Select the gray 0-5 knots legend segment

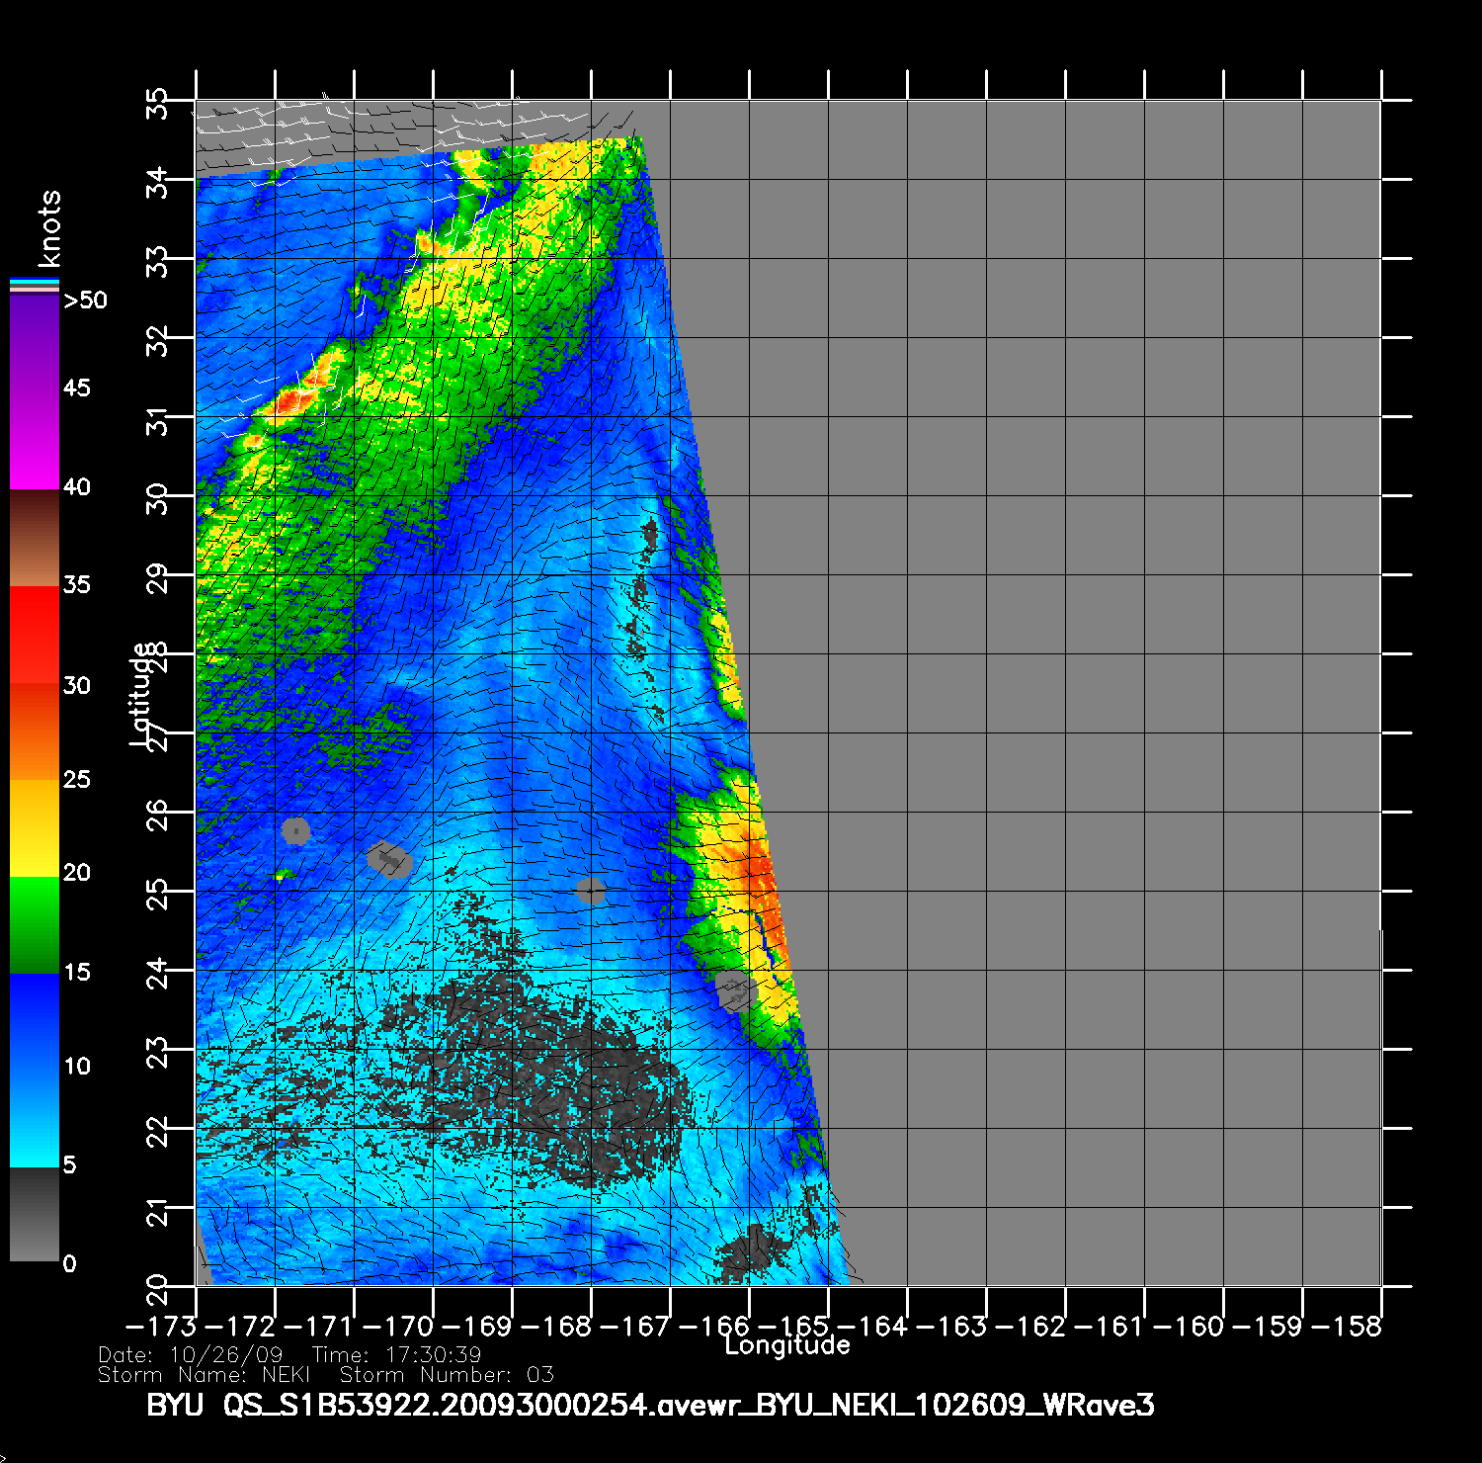click(x=34, y=1215)
